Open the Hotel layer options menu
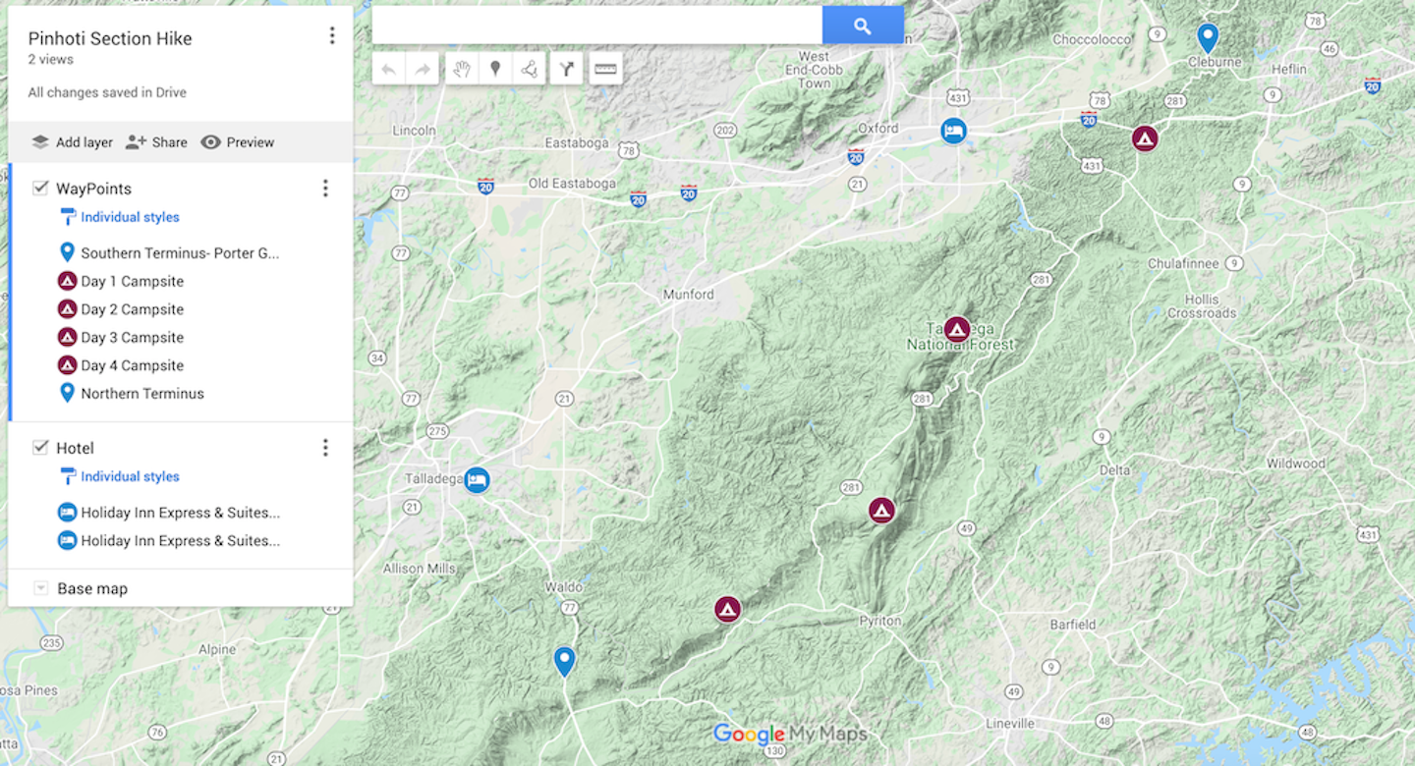1415x766 pixels. coord(325,447)
